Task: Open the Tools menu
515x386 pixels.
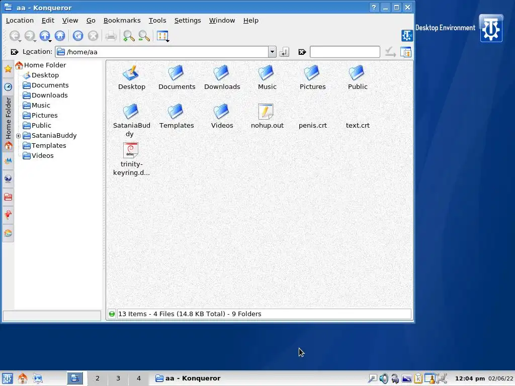Action: [157, 20]
